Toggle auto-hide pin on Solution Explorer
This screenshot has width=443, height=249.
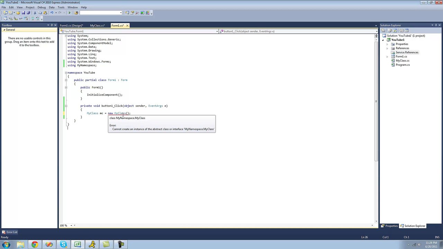point(436,25)
